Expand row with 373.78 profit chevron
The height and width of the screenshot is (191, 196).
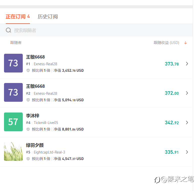coord(187,64)
